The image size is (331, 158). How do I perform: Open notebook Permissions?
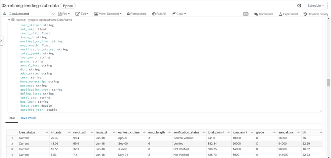point(136,14)
